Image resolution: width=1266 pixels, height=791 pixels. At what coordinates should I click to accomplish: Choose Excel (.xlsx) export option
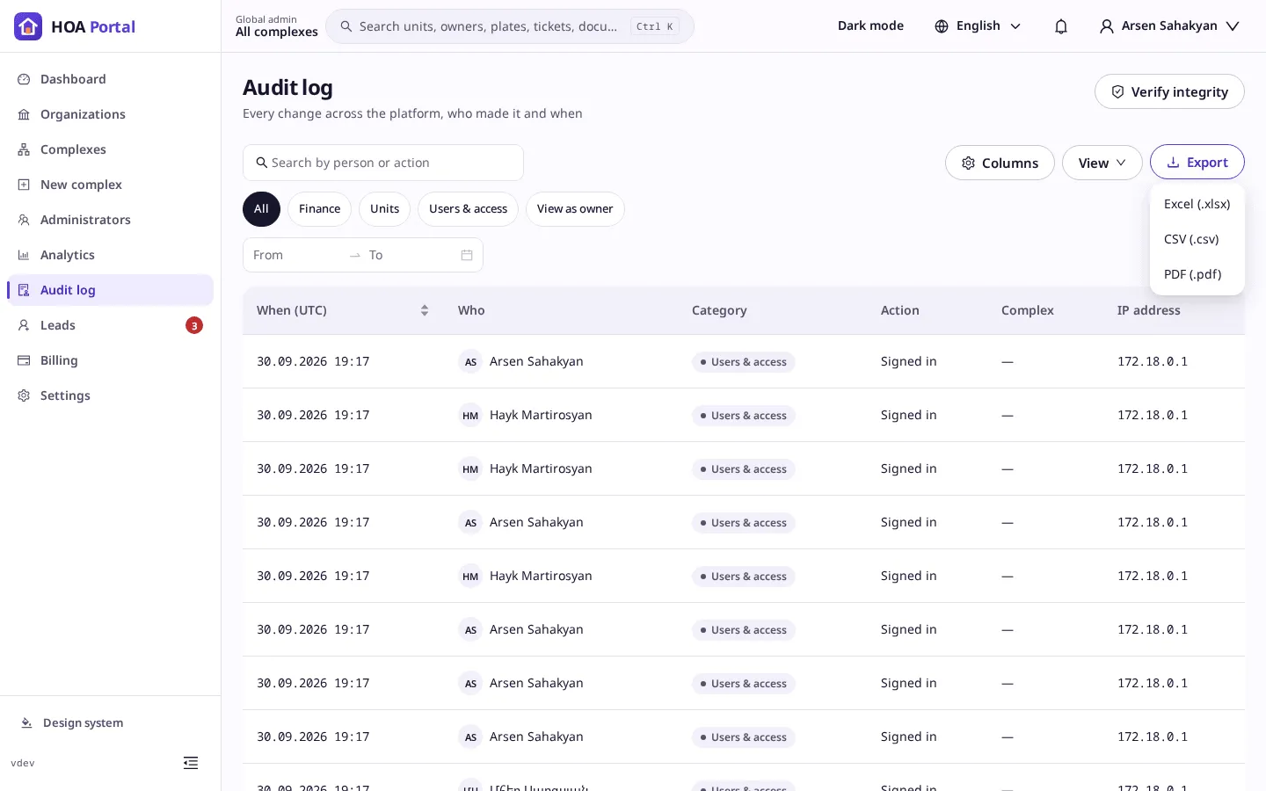coord(1197,204)
